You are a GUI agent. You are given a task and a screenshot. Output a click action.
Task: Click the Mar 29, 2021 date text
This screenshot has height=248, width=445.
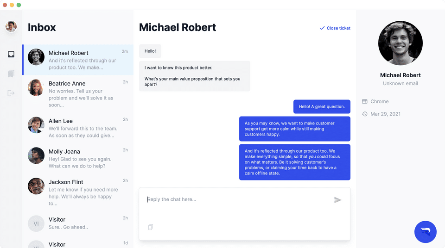tap(385, 114)
